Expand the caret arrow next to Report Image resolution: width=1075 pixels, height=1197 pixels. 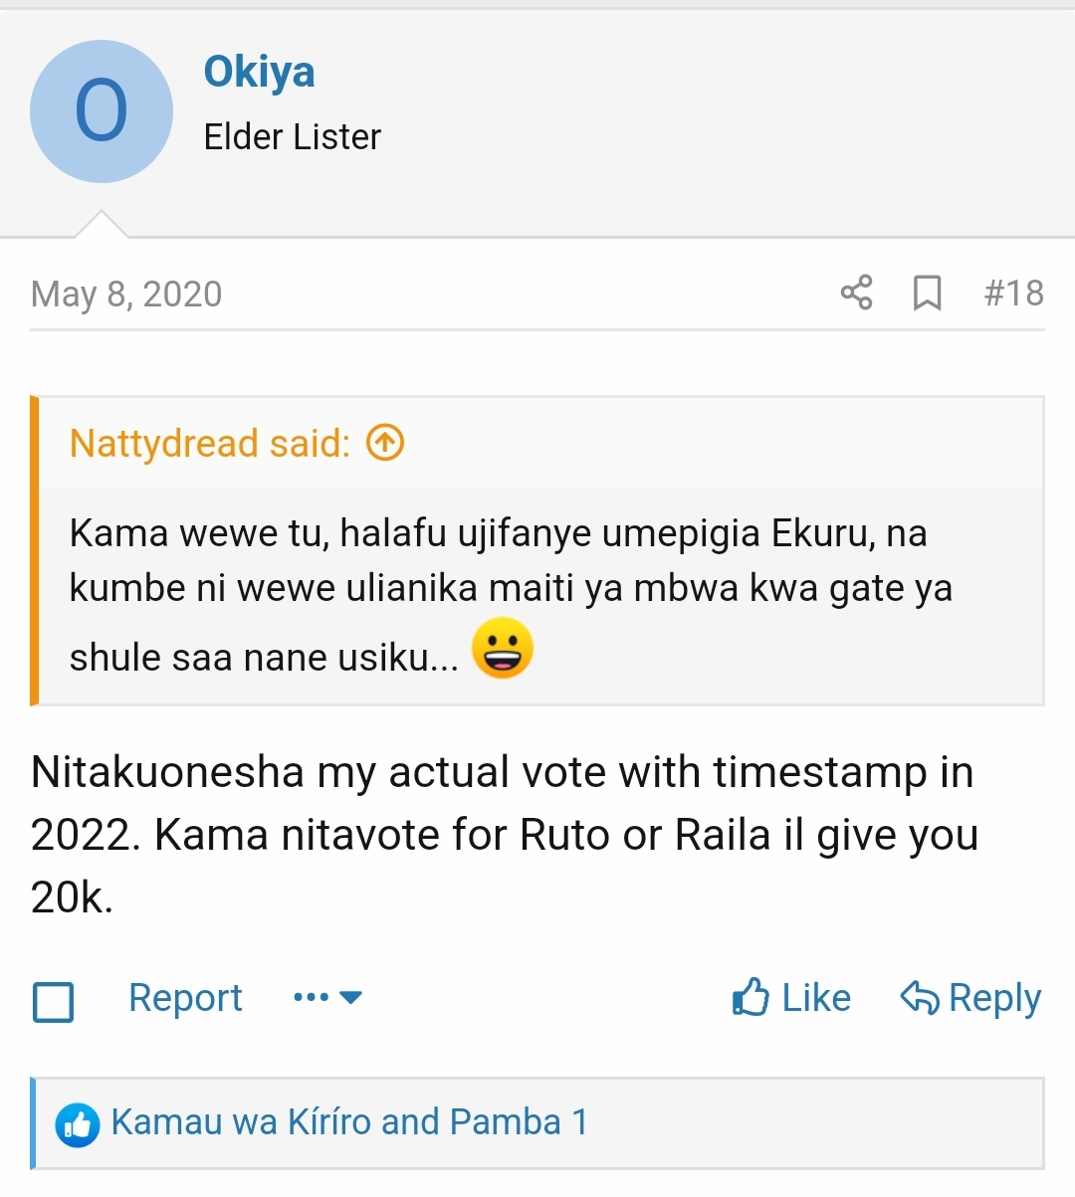click(x=351, y=997)
